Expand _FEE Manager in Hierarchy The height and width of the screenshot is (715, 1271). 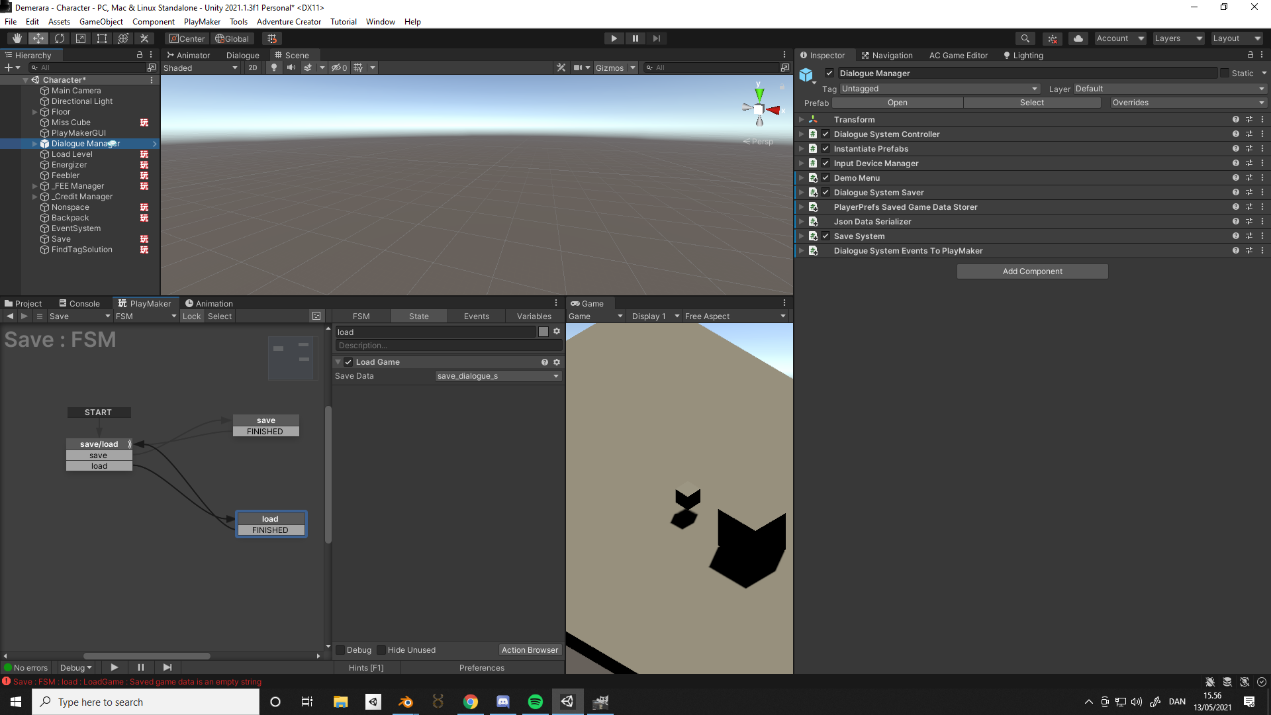35,186
